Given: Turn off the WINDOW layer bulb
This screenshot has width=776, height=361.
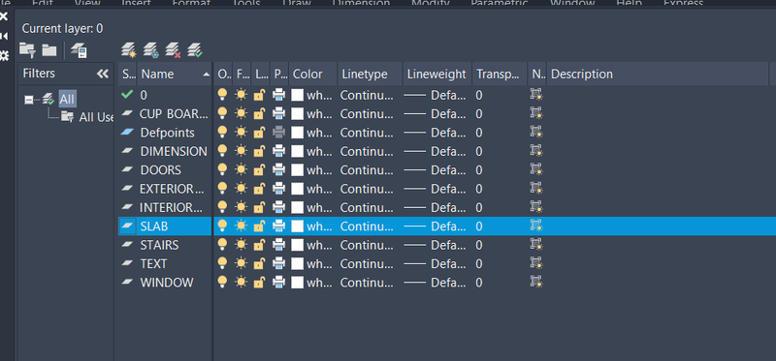Looking at the screenshot, I should pyautogui.click(x=223, y=283).
